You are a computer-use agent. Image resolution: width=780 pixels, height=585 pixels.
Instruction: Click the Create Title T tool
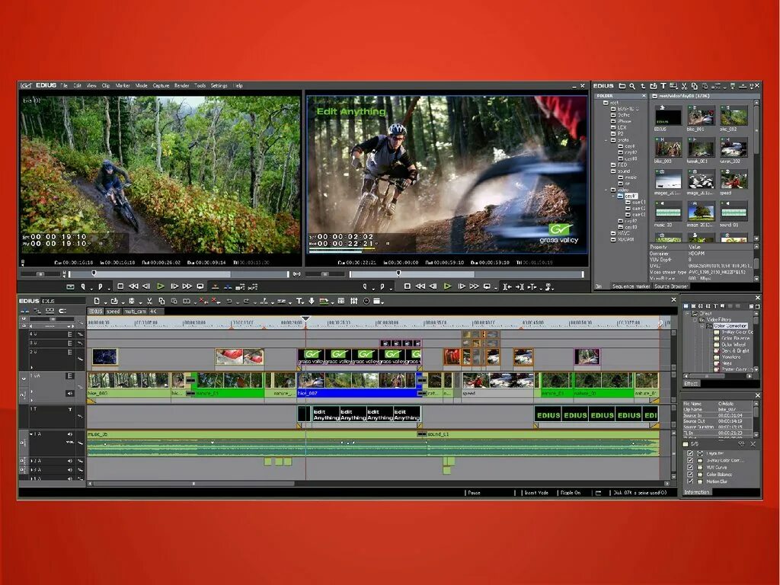[299, 301]
